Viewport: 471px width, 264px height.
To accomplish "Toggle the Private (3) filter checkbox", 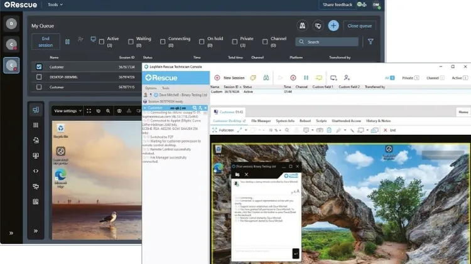I will tap(235, 42).
